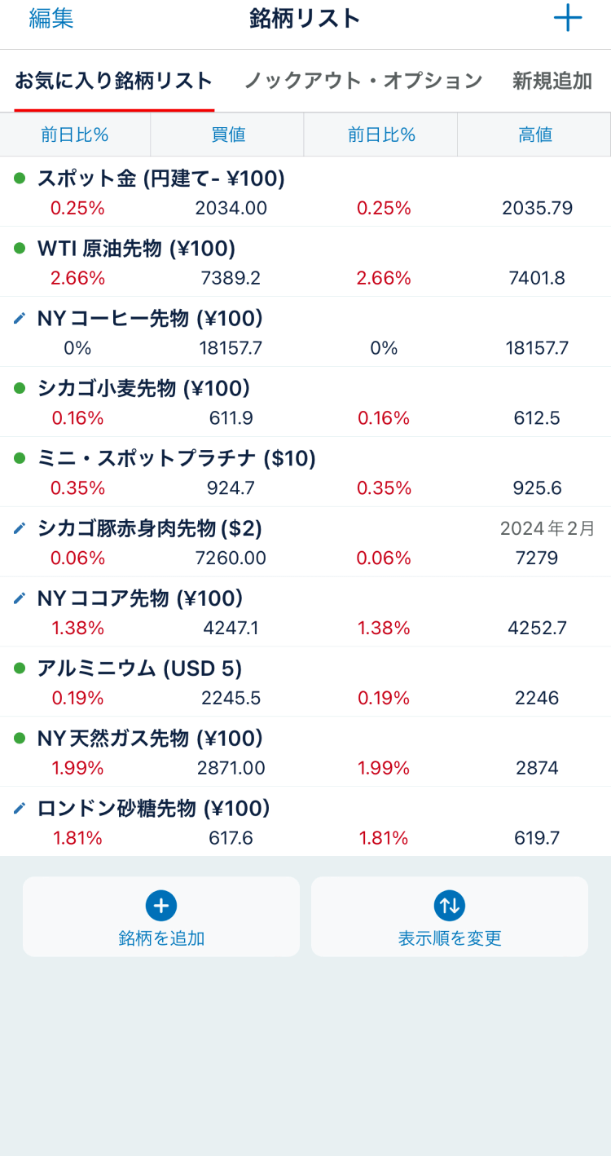Tap the pencil icon beside シカゴ豚赤身肉先物
The image size is (611, 1156).
pos(20,529)
